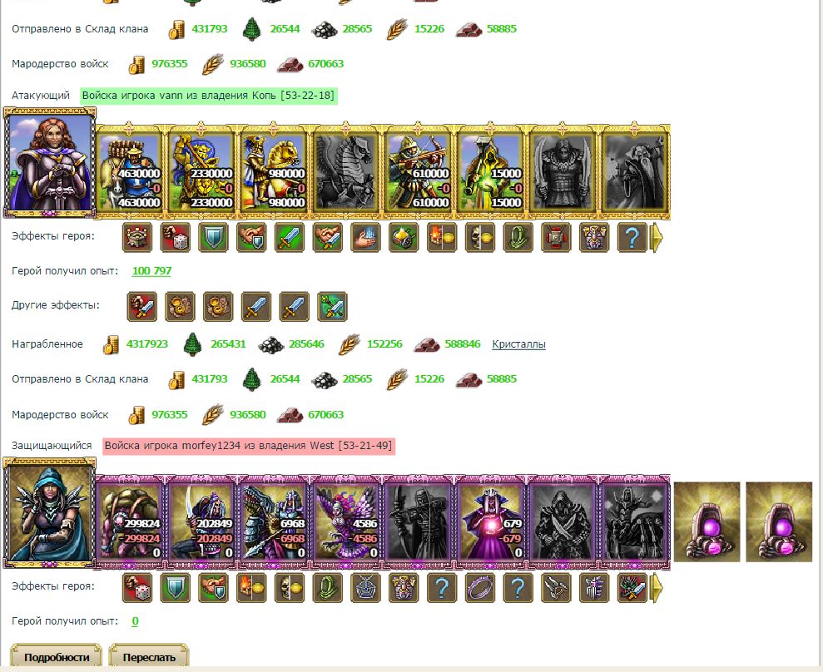This screenshot has height=672, width=823.
Task: Click the first purple orb artifact tile
Action: [706, 522]
